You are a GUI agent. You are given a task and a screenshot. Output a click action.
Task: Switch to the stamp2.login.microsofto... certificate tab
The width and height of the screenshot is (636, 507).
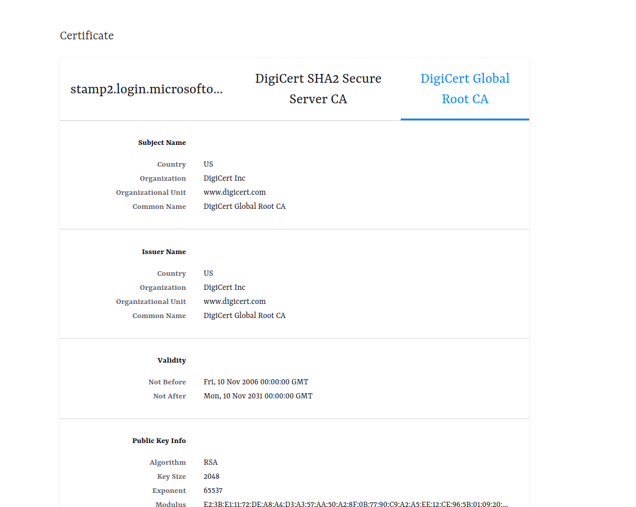(x=147, y=89)
